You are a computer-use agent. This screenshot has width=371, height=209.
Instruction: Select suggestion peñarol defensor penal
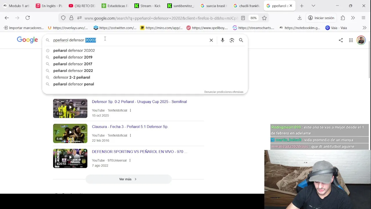(74, 84)
